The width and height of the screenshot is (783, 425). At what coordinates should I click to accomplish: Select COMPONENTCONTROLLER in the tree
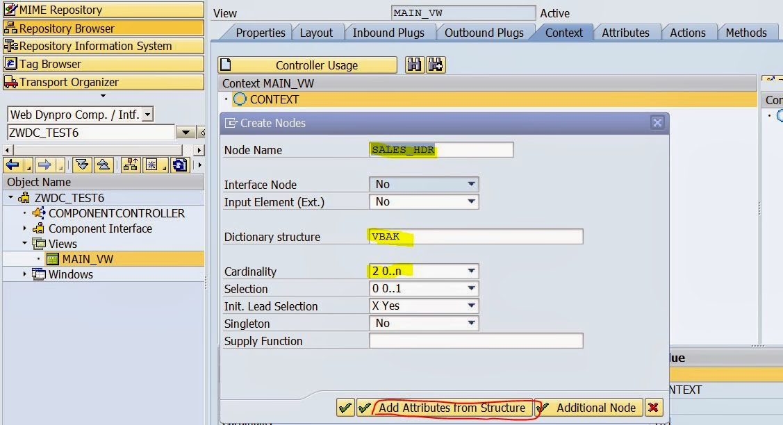coord(116,213)
